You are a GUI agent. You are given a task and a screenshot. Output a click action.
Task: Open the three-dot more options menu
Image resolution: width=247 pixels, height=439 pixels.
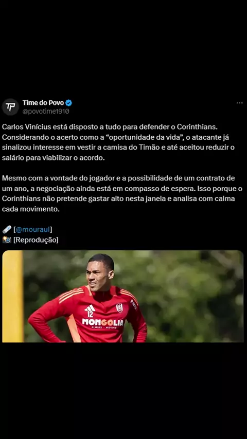pos(239,103)
